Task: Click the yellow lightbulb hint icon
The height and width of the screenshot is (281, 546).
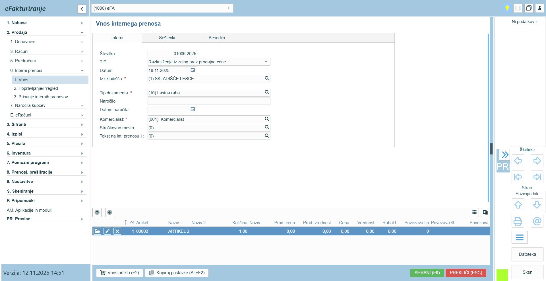Action: [x=507, y=8]
